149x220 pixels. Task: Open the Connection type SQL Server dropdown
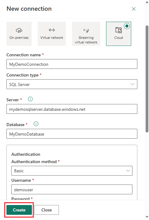(x=72, y=84)
